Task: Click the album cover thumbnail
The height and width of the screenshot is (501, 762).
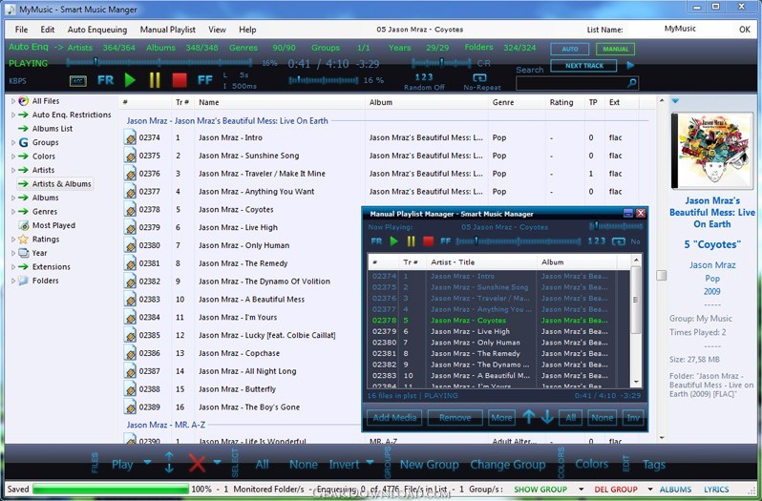Action: [x=712, y=151]
